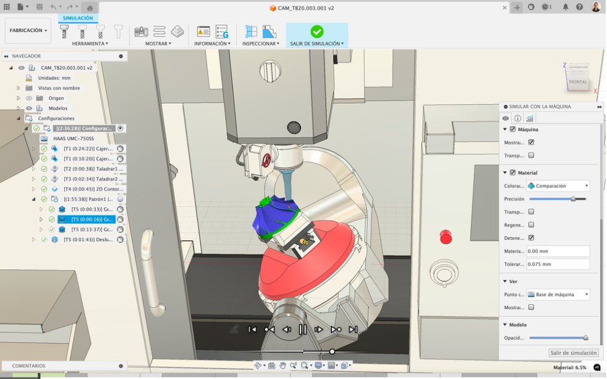Open the File menu icon
The height and width of the screenshot is (379, 607).
20,7
